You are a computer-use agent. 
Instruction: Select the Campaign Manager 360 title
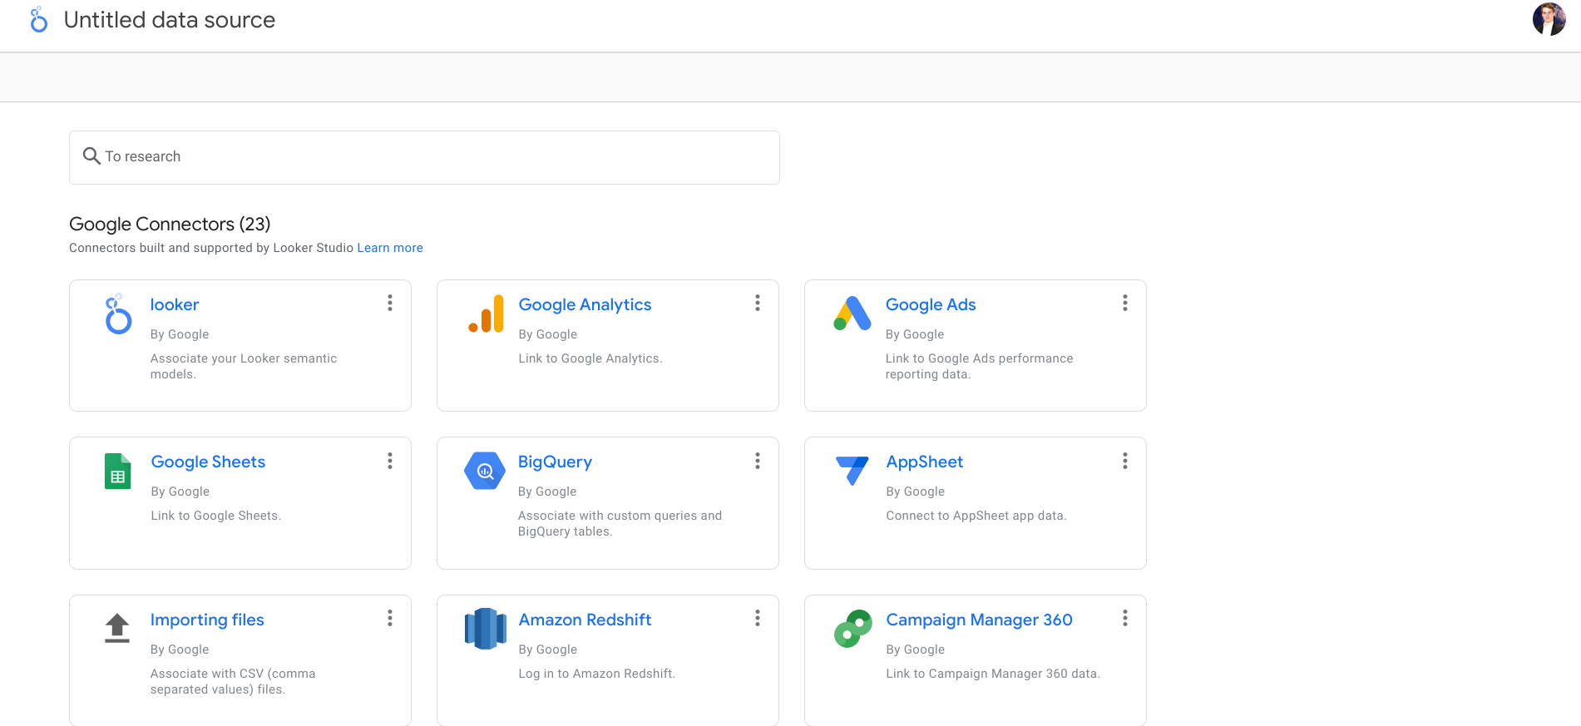click(979, 620)
